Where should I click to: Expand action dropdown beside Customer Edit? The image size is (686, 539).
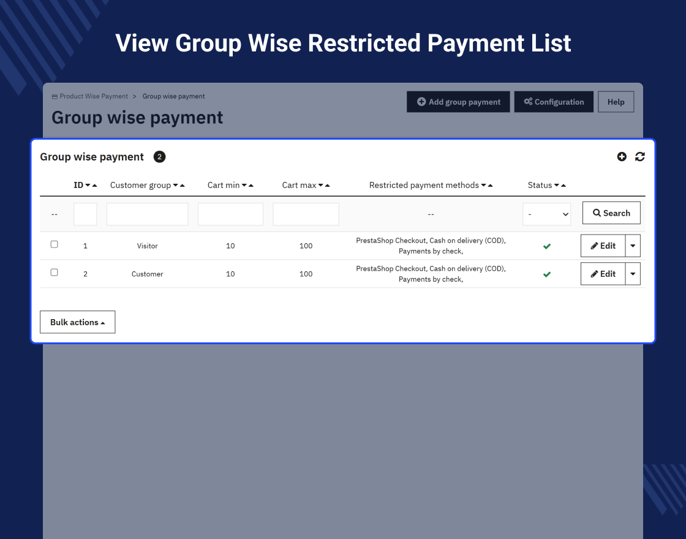pyautogui.click(x=633, y=274)
